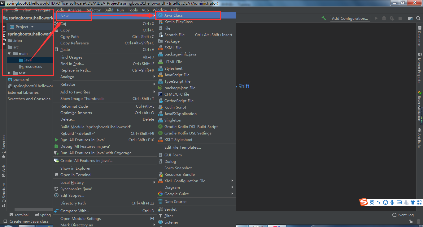Toggle Sogou Chinese/English mode (英)
The height and width of the screenshot is (227, 423).
click(x=372, y=202)
